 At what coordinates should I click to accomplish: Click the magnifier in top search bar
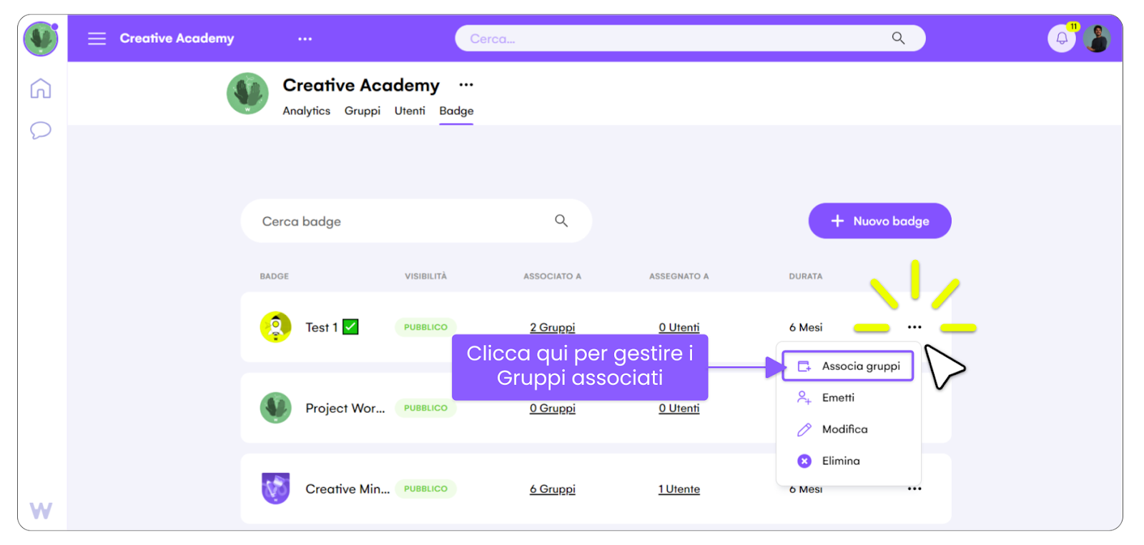point(898,39)
